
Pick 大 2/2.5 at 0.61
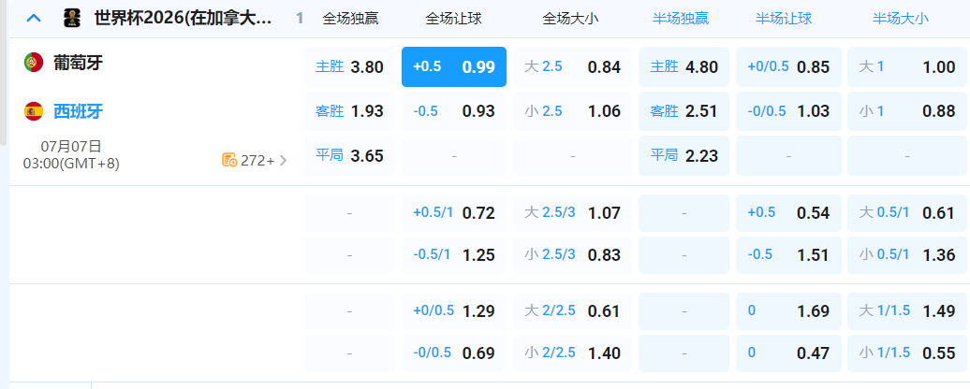click(573, 311)
